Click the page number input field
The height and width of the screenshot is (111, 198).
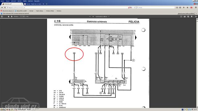(x=22, y=16)
